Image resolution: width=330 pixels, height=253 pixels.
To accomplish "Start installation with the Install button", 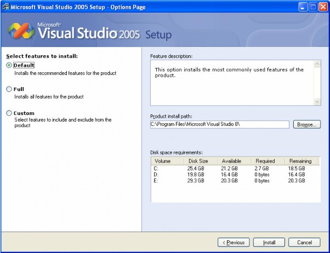I will click(x=269, y=242).
